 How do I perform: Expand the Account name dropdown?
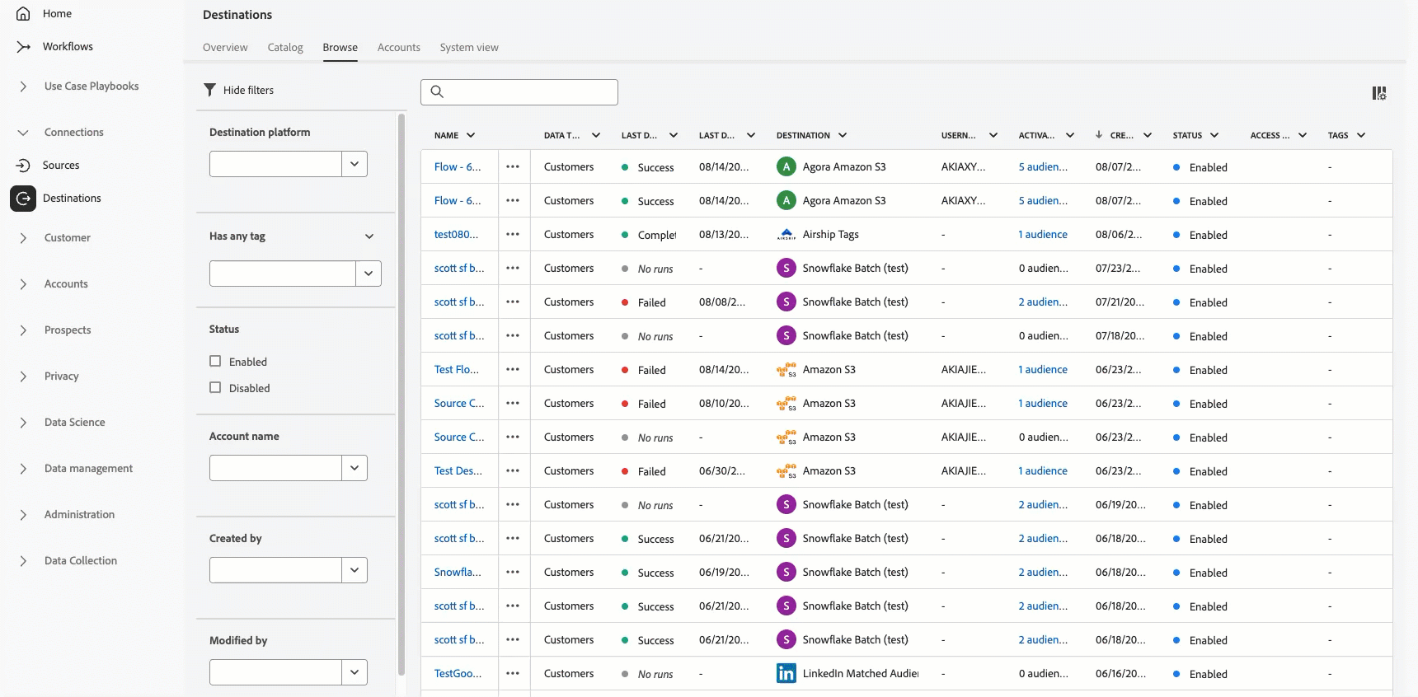click(x=354, y=468)
